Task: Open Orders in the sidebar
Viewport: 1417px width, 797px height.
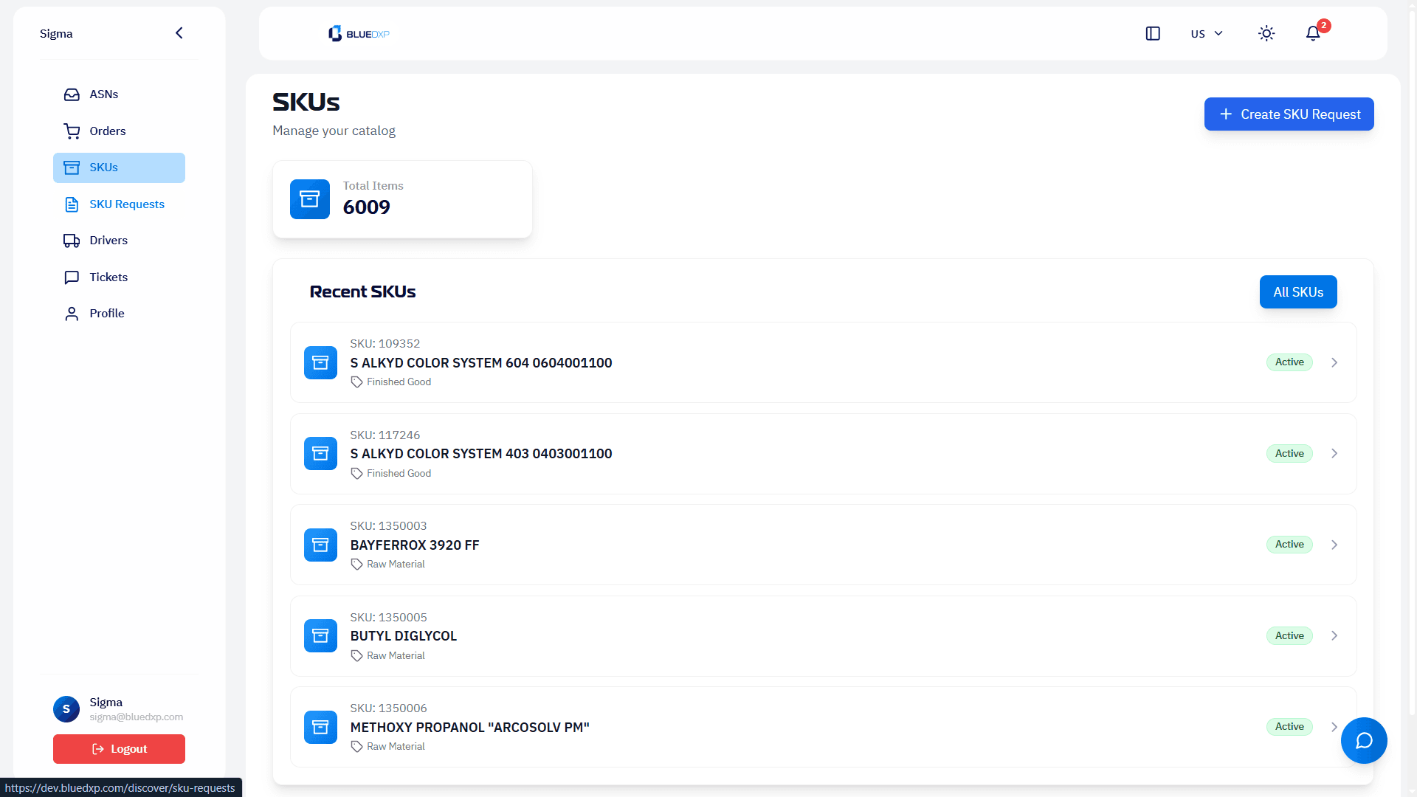Action: pyautogui.click(x=119, y=131)
